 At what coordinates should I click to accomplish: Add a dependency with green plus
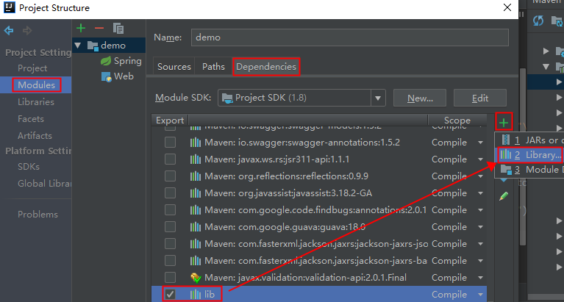(504, 123)
